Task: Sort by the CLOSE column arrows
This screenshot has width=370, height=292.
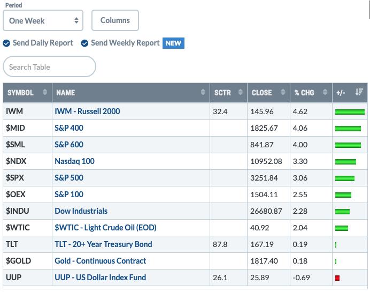Action: click(x=283, y=92)
